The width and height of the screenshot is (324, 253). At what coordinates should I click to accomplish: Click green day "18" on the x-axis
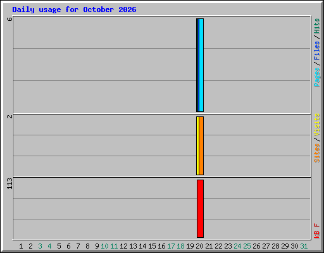[x=180, y=246]
